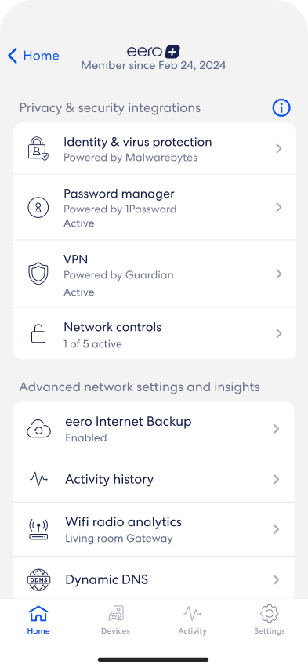
Task: Tap the Network controls padlock icon
Action: (38, 333)
